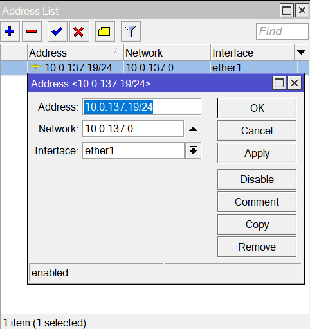
Task: Click the blue checkmark Enable icon
Action: (x=57, y=31)
